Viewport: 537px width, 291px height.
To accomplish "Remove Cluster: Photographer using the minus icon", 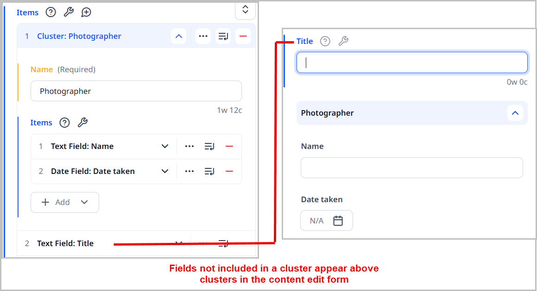I will [x=243, y=36].
